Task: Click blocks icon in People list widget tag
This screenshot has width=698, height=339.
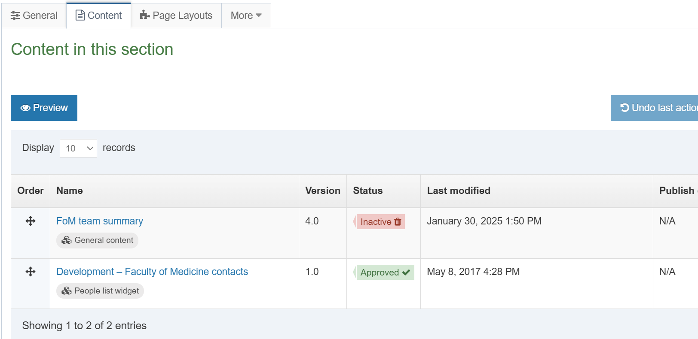Action: [67, 291]
